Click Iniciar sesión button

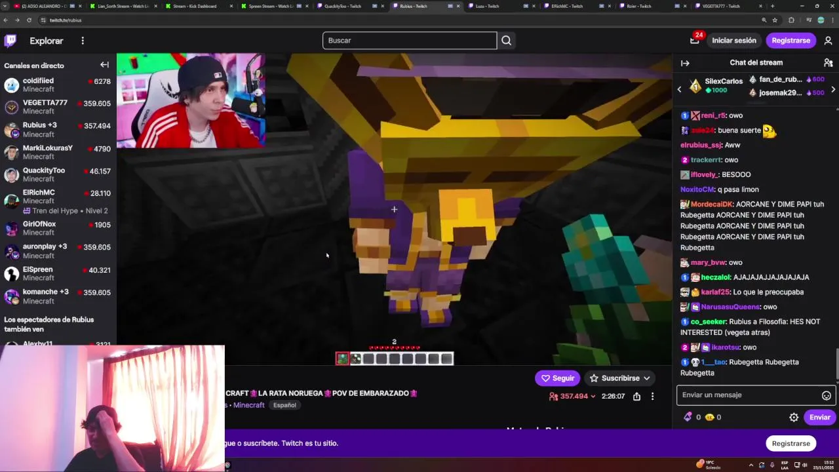pyautogui.click(x=734, y=41)
